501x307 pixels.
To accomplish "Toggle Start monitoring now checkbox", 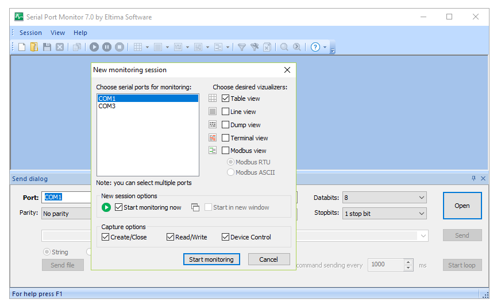I will pos(118,207).
